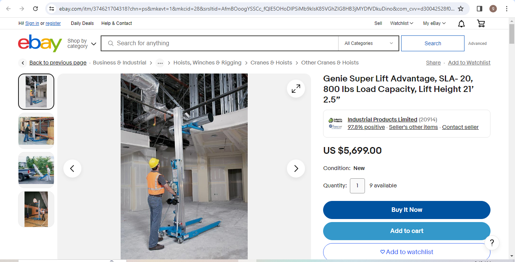Select third thumbnail with pickup truck

tap(36, 170)
